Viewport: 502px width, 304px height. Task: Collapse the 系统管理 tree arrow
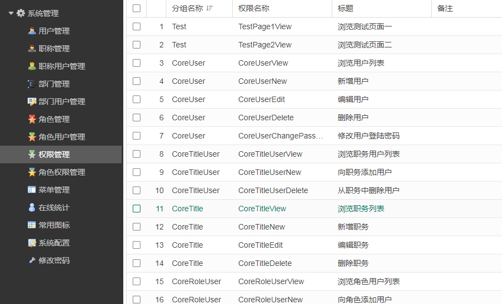pos(11,13)
